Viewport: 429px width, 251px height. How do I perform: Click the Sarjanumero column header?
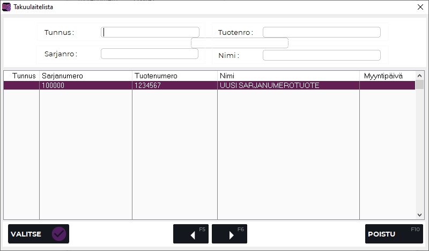click(x=85, y=76)
